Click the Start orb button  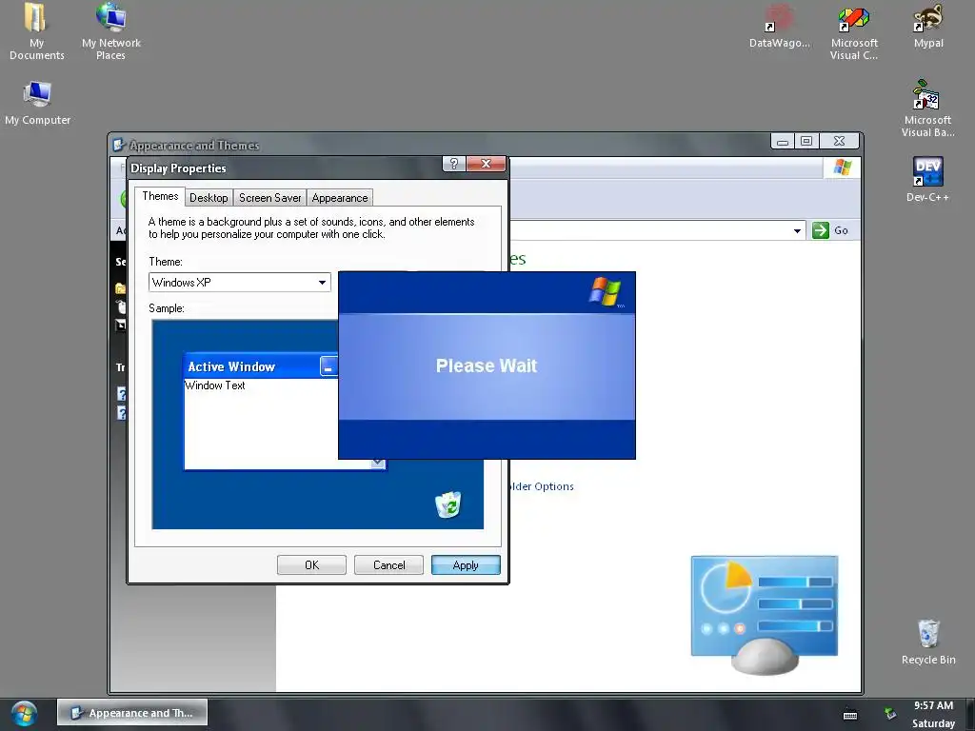pyautogui.click(x=24, y=714)
